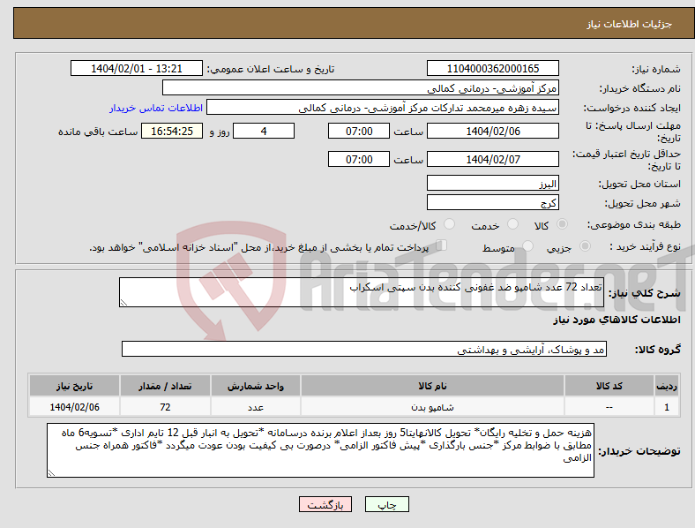Click the واحد شمارش column header

[x=256, y=386]
